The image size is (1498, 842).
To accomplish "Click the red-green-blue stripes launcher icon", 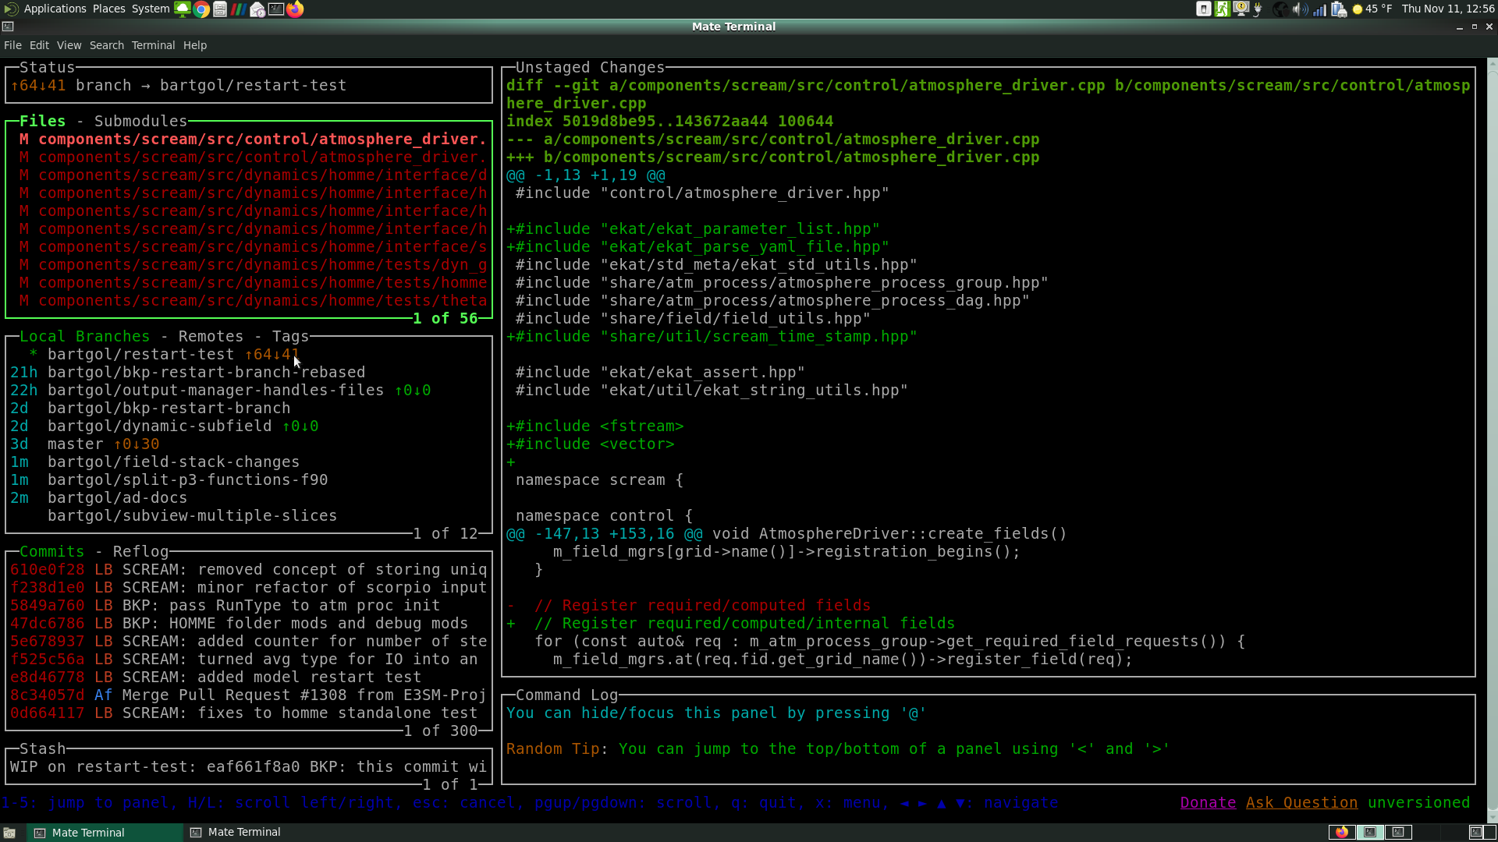I will [239, 9].
